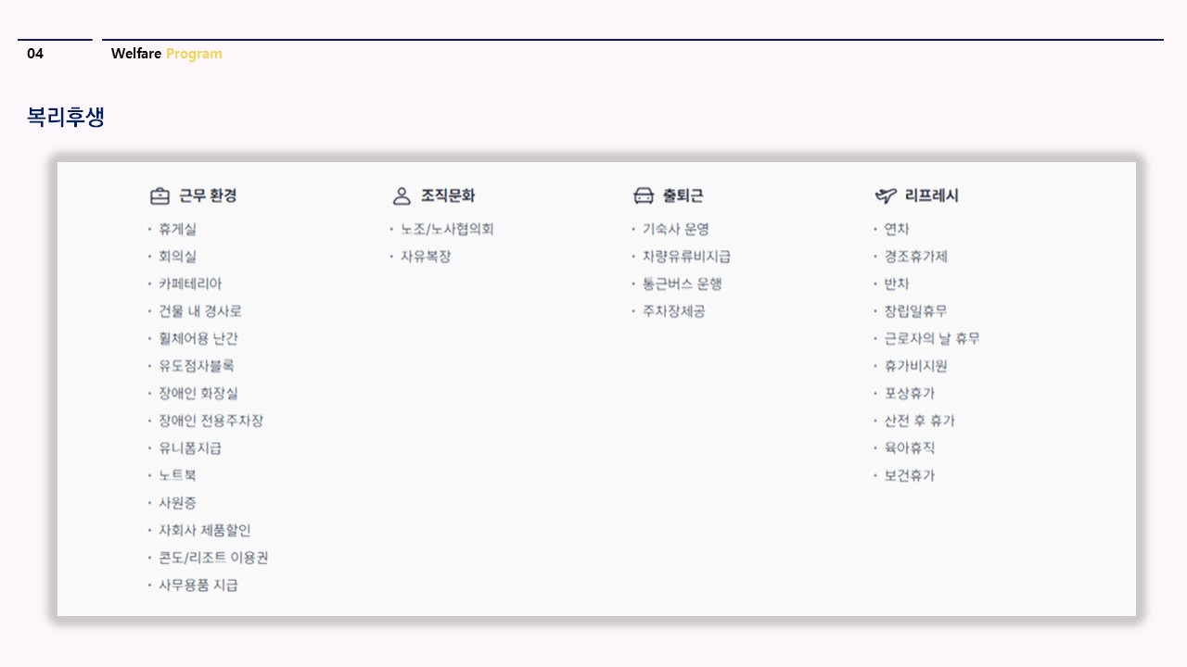The height and width of the screenshot is (667, 1187).
Task: Open the 리프레시 category heading
Action: pos(932,195)
